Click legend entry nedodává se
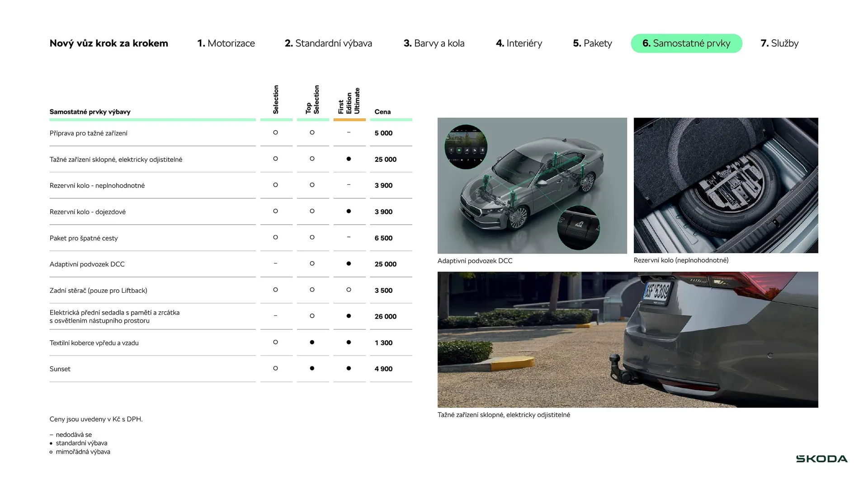The image size is (868, 488). [74, 435]
